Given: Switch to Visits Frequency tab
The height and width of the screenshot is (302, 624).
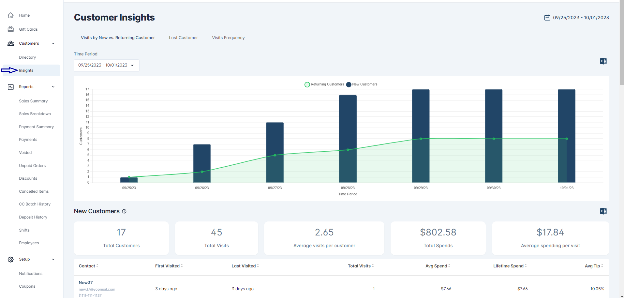Looking at the screenshot, I should point(228,38).
